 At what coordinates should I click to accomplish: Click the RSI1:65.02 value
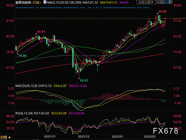(x=42, y=113)
